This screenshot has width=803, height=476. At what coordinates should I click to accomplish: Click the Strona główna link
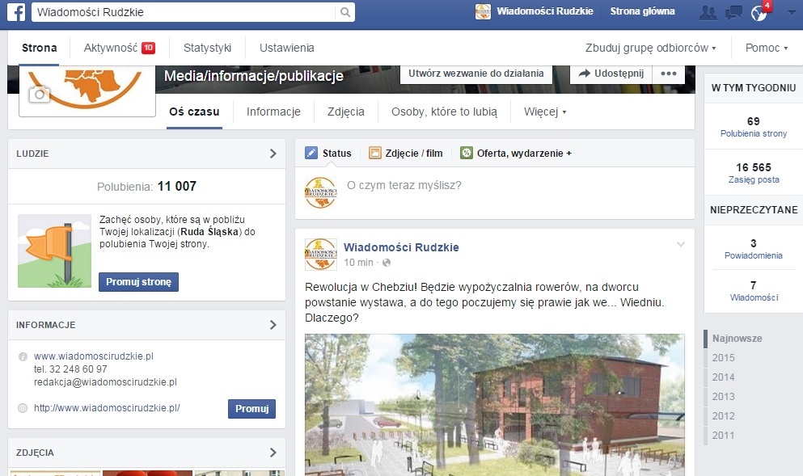tap(642, 11)
